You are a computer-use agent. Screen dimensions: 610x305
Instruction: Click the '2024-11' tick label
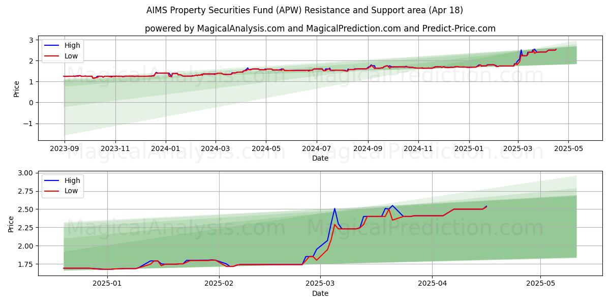click(x=418, y=148)
